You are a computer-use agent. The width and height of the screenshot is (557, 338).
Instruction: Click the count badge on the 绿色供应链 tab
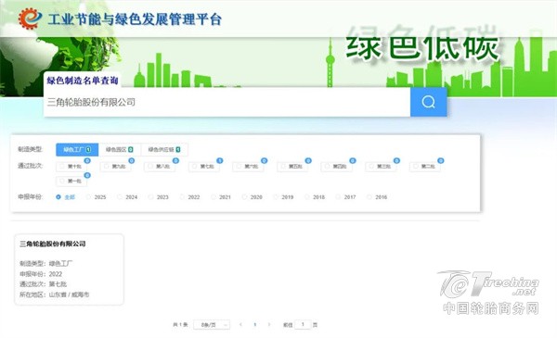(178, 149)
